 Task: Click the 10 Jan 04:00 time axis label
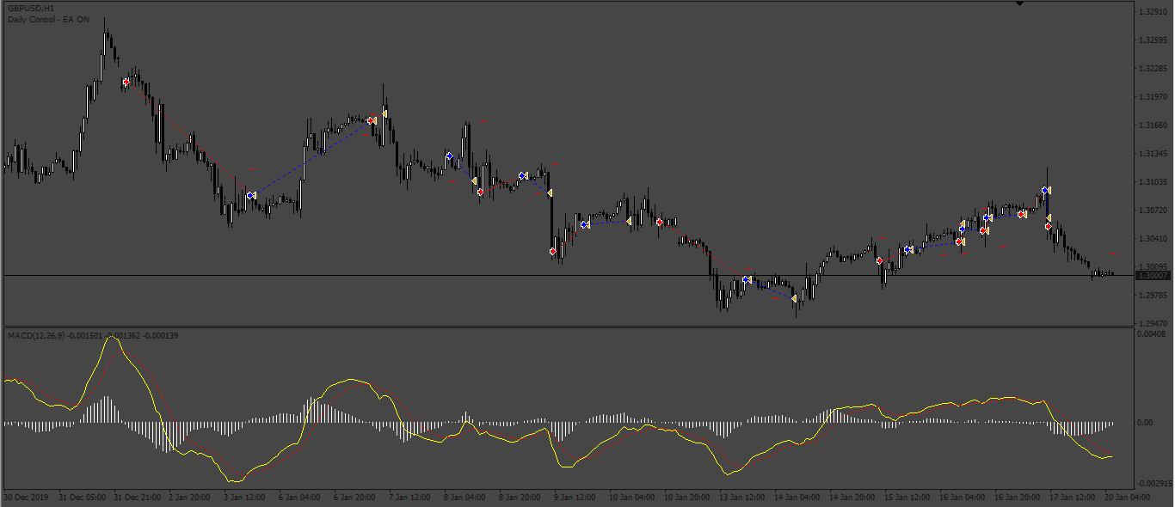631,498
